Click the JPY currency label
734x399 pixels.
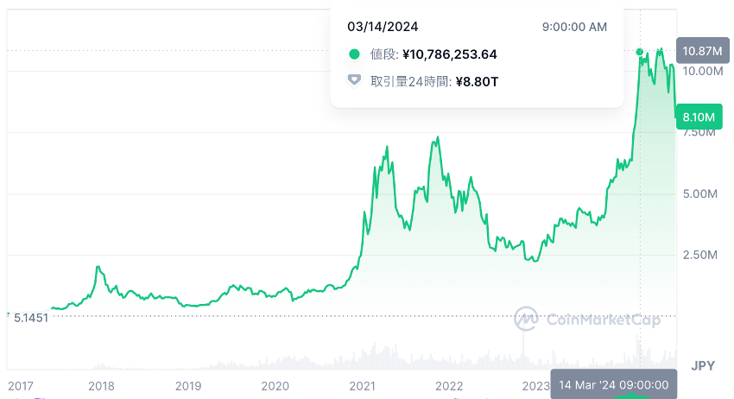pyautogui.click(x=703, y=365)
